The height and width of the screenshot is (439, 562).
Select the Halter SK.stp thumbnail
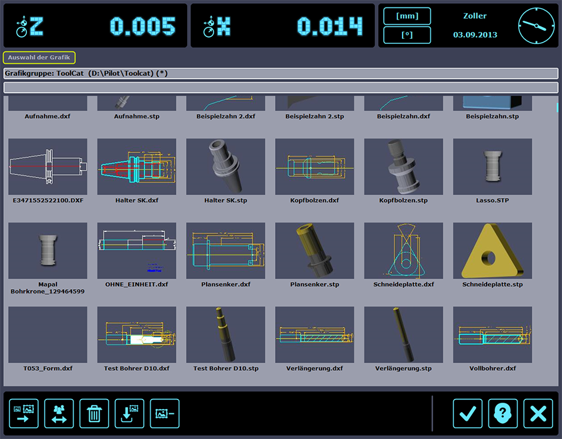tap(225, 167)
